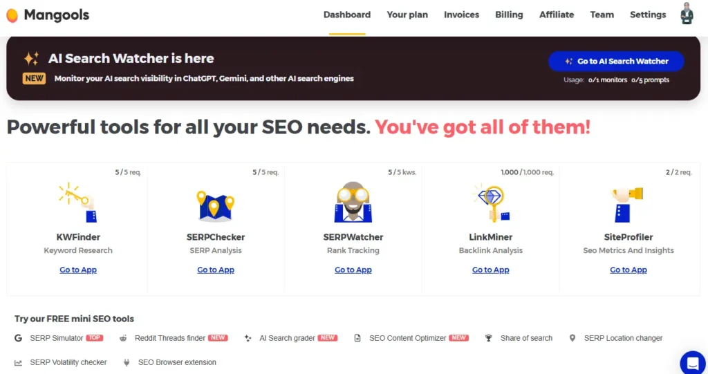
Task: Click the SERPWatcher title text
Action: pyautogui.click(x=353, y=237)
